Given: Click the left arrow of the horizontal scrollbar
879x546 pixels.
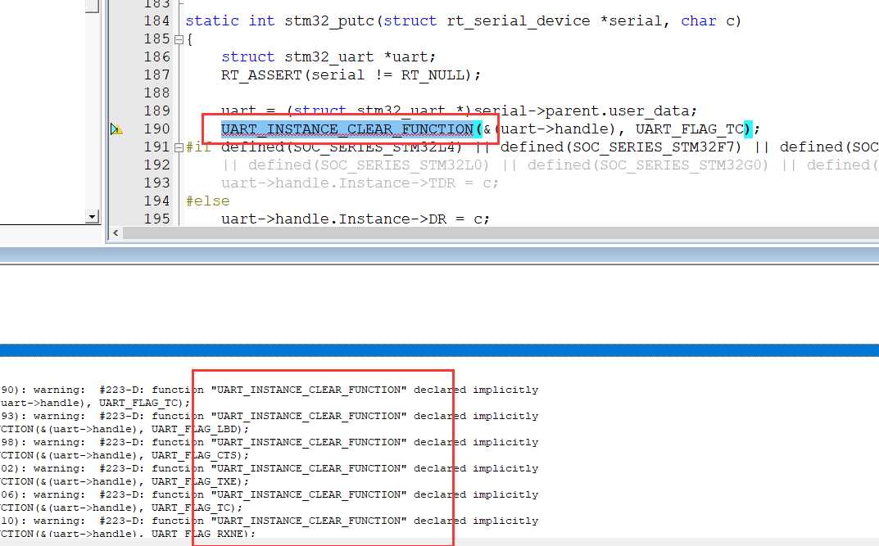Looking at the screenshot, I should 116,233.
